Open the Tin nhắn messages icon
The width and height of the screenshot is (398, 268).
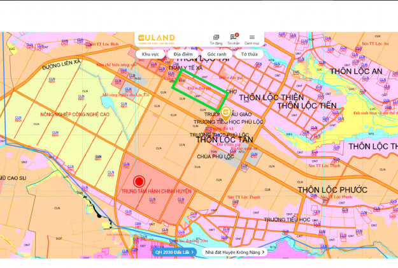pyautogui.click(x=233, y=40)
